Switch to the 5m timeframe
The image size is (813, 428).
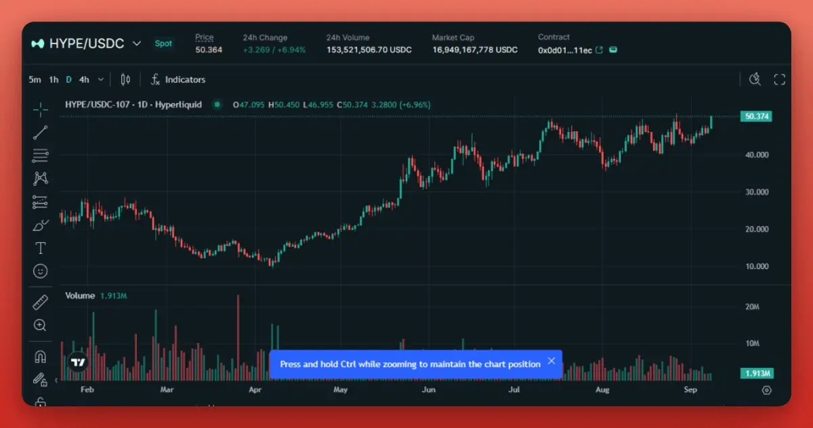[35, 79]
